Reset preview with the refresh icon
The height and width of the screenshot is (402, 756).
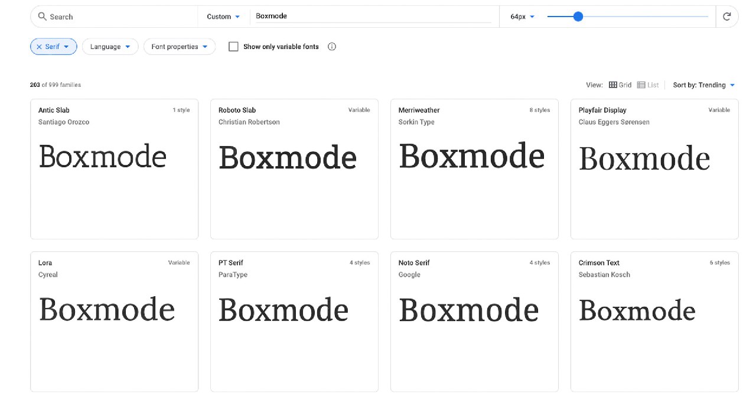726,17
